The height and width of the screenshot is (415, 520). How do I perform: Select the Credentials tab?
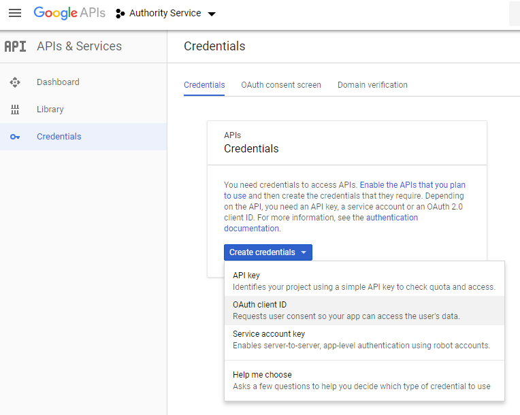pos(204,85)
